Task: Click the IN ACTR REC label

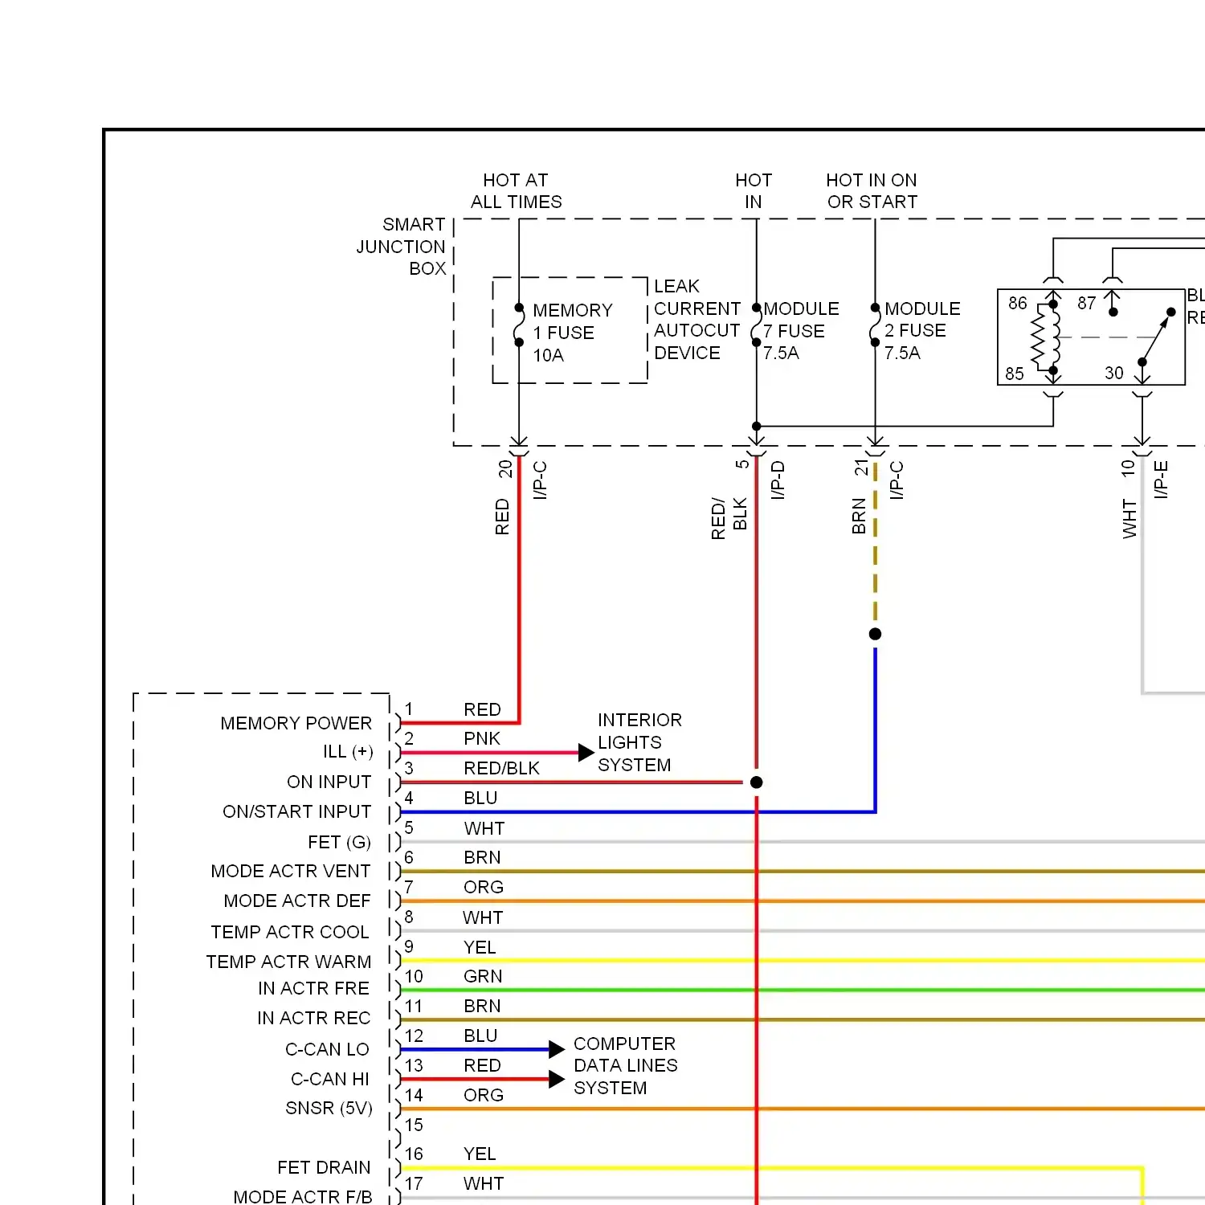Action: click(314, 1018)
